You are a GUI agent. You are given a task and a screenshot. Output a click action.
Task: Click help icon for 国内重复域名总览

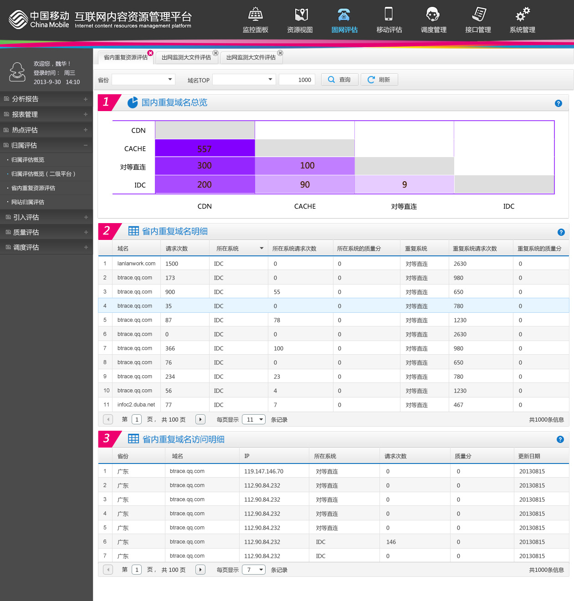(x=558, y=103)
